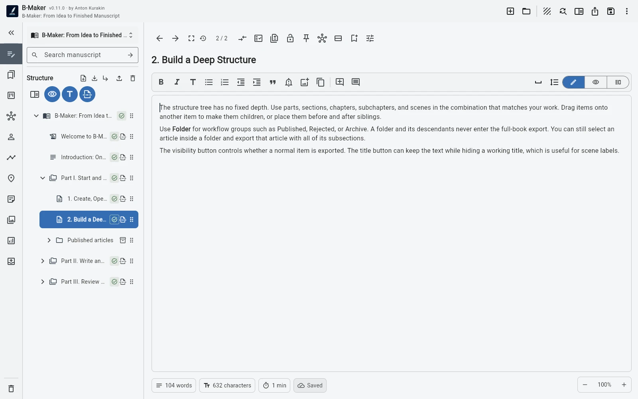The image size is (638, 399).
Task: Open the characters person icon in sidebar
Action: (x=11, y=137)
